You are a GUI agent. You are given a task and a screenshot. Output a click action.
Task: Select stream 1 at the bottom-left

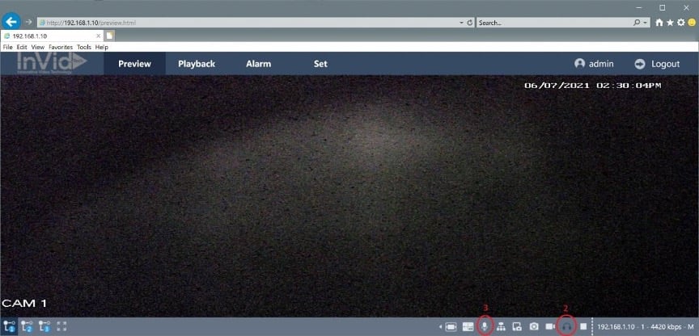(x=9, y=326)
